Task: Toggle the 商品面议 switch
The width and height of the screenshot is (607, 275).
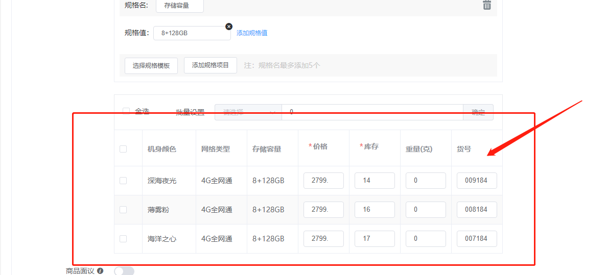Action: (x=124, y=271)
